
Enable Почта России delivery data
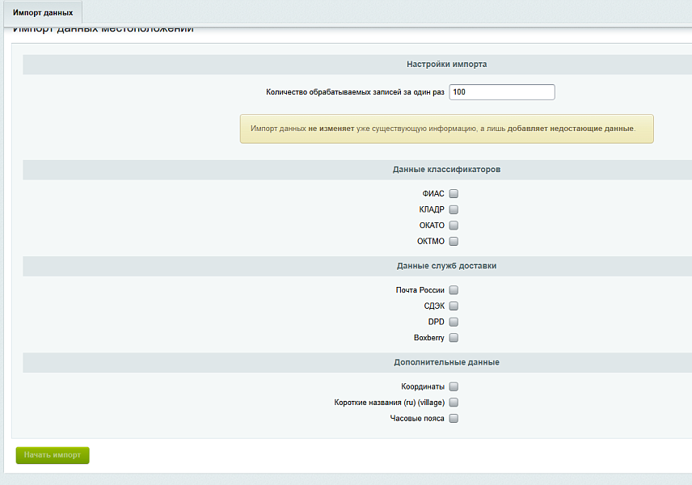click(454, 290)
